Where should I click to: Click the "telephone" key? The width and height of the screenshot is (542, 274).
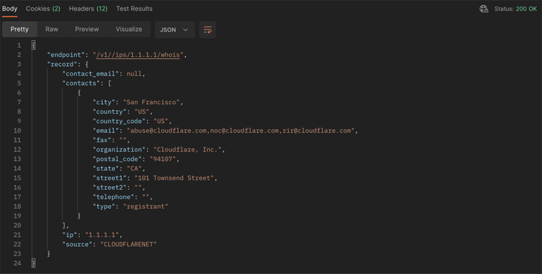click(113, 197)
